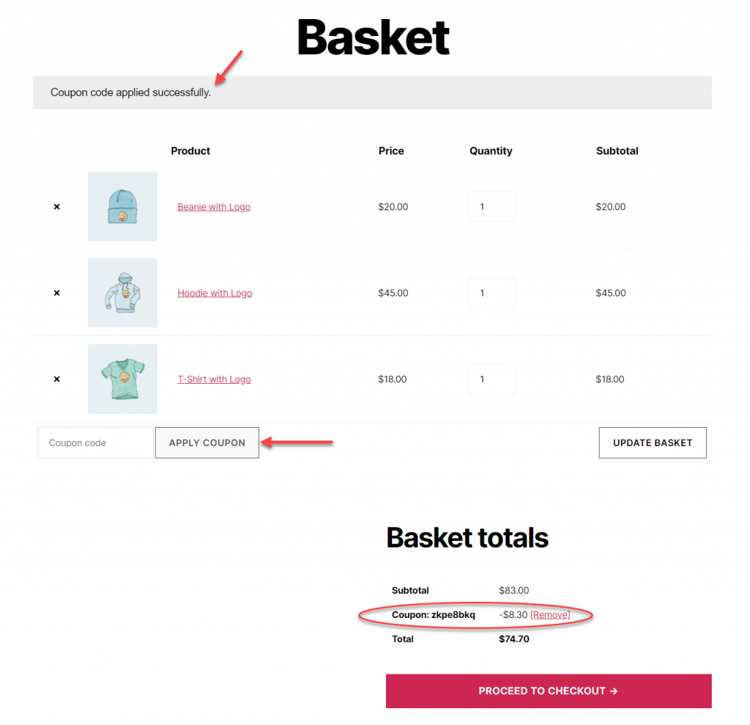Click the Hoodie quantity field
This screenshot has width=750, height=725.
pyautogui.click(x=491, y=293)
